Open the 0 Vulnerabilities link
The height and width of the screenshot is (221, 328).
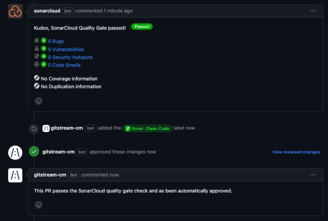[66, 49]
